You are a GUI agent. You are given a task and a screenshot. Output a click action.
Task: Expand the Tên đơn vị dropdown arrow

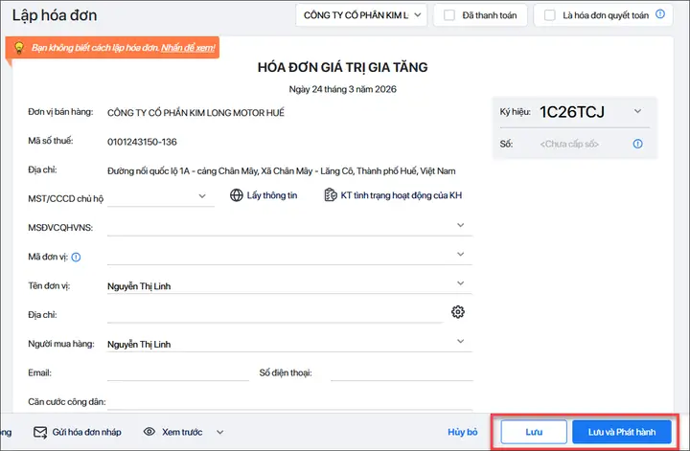click(x=460, y=283)
